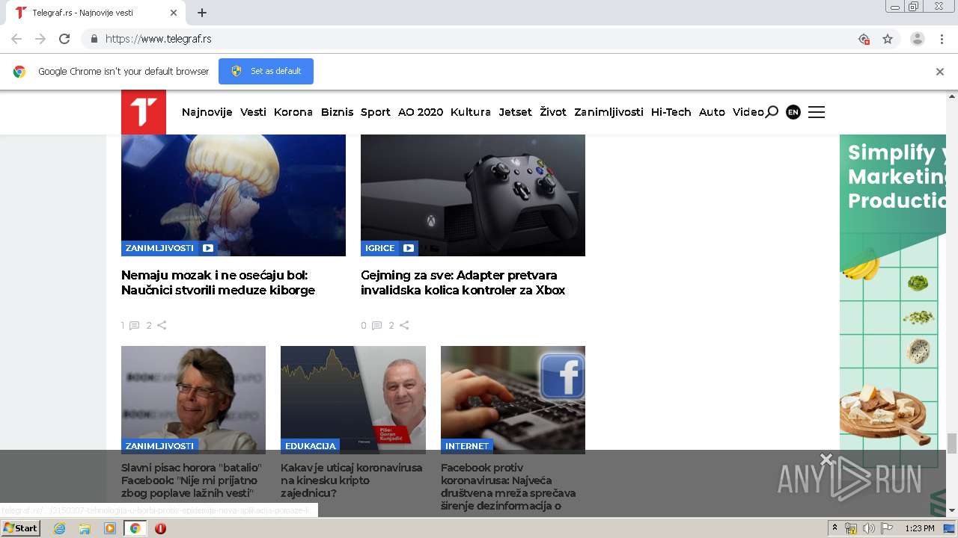Click share icon under the Xbox article
The image size is (958, 538).
tap(404, 325)
